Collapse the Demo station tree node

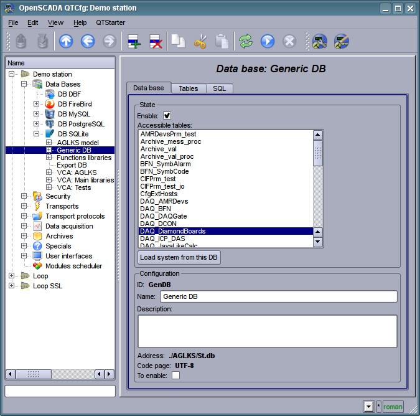pos(11,73)
